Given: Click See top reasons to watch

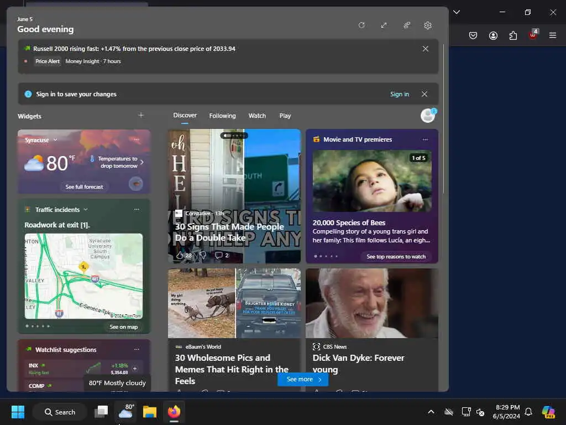Looking at the screenshot, I should point(396,257).
